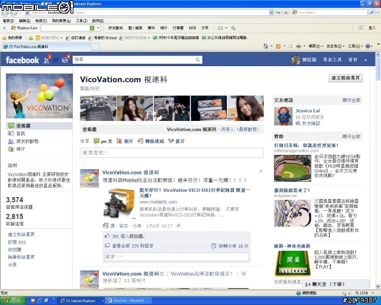Open the chat bar at bottom right
The height and width of the screenshot is (305, 381).
[336, 284]
